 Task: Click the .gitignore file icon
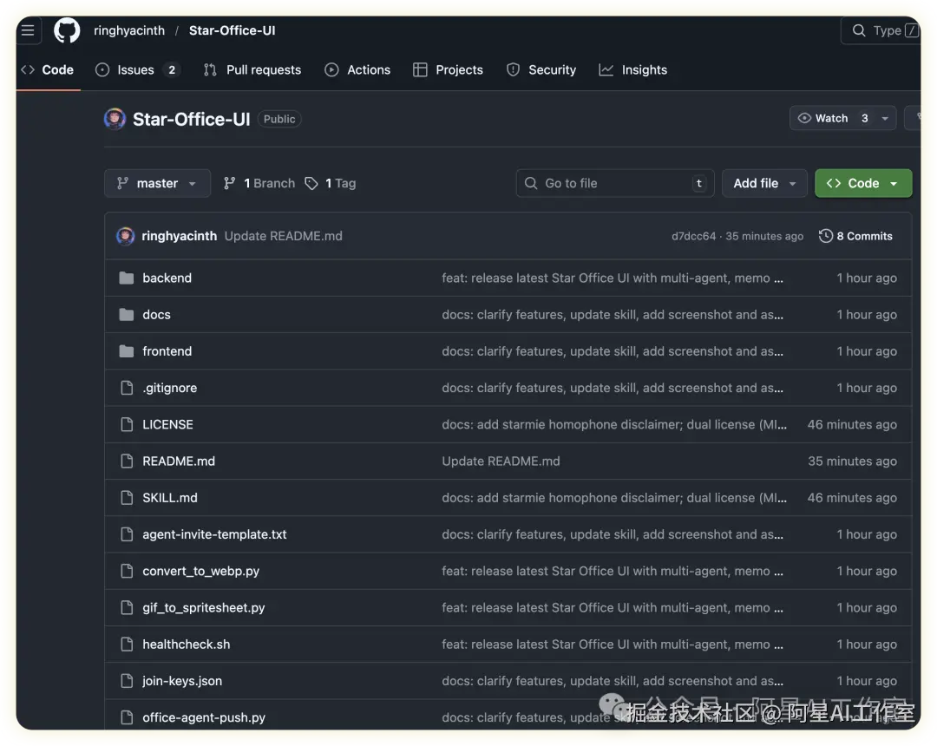[127, 388]
